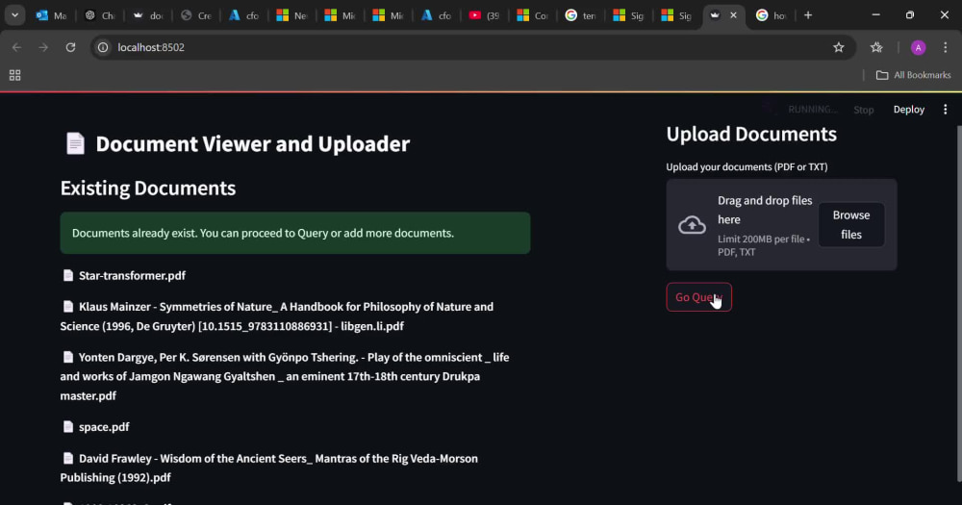Click the green 'Documents already exist' notice
The height and width of the screenshot is (505, 962).
coord(295,233)
